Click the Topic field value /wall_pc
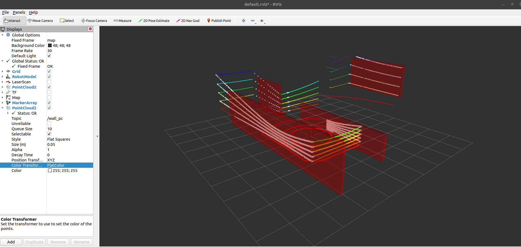The width and height of the screenshot is (521, 247). [55, 118]
